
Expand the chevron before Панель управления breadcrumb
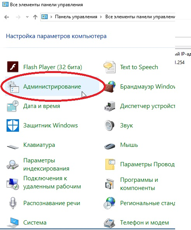(x=51, y=17)
